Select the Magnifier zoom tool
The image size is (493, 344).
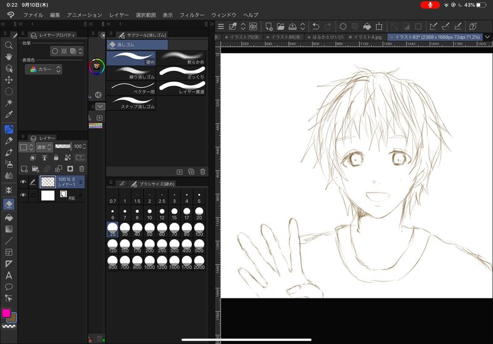[9, 45]
